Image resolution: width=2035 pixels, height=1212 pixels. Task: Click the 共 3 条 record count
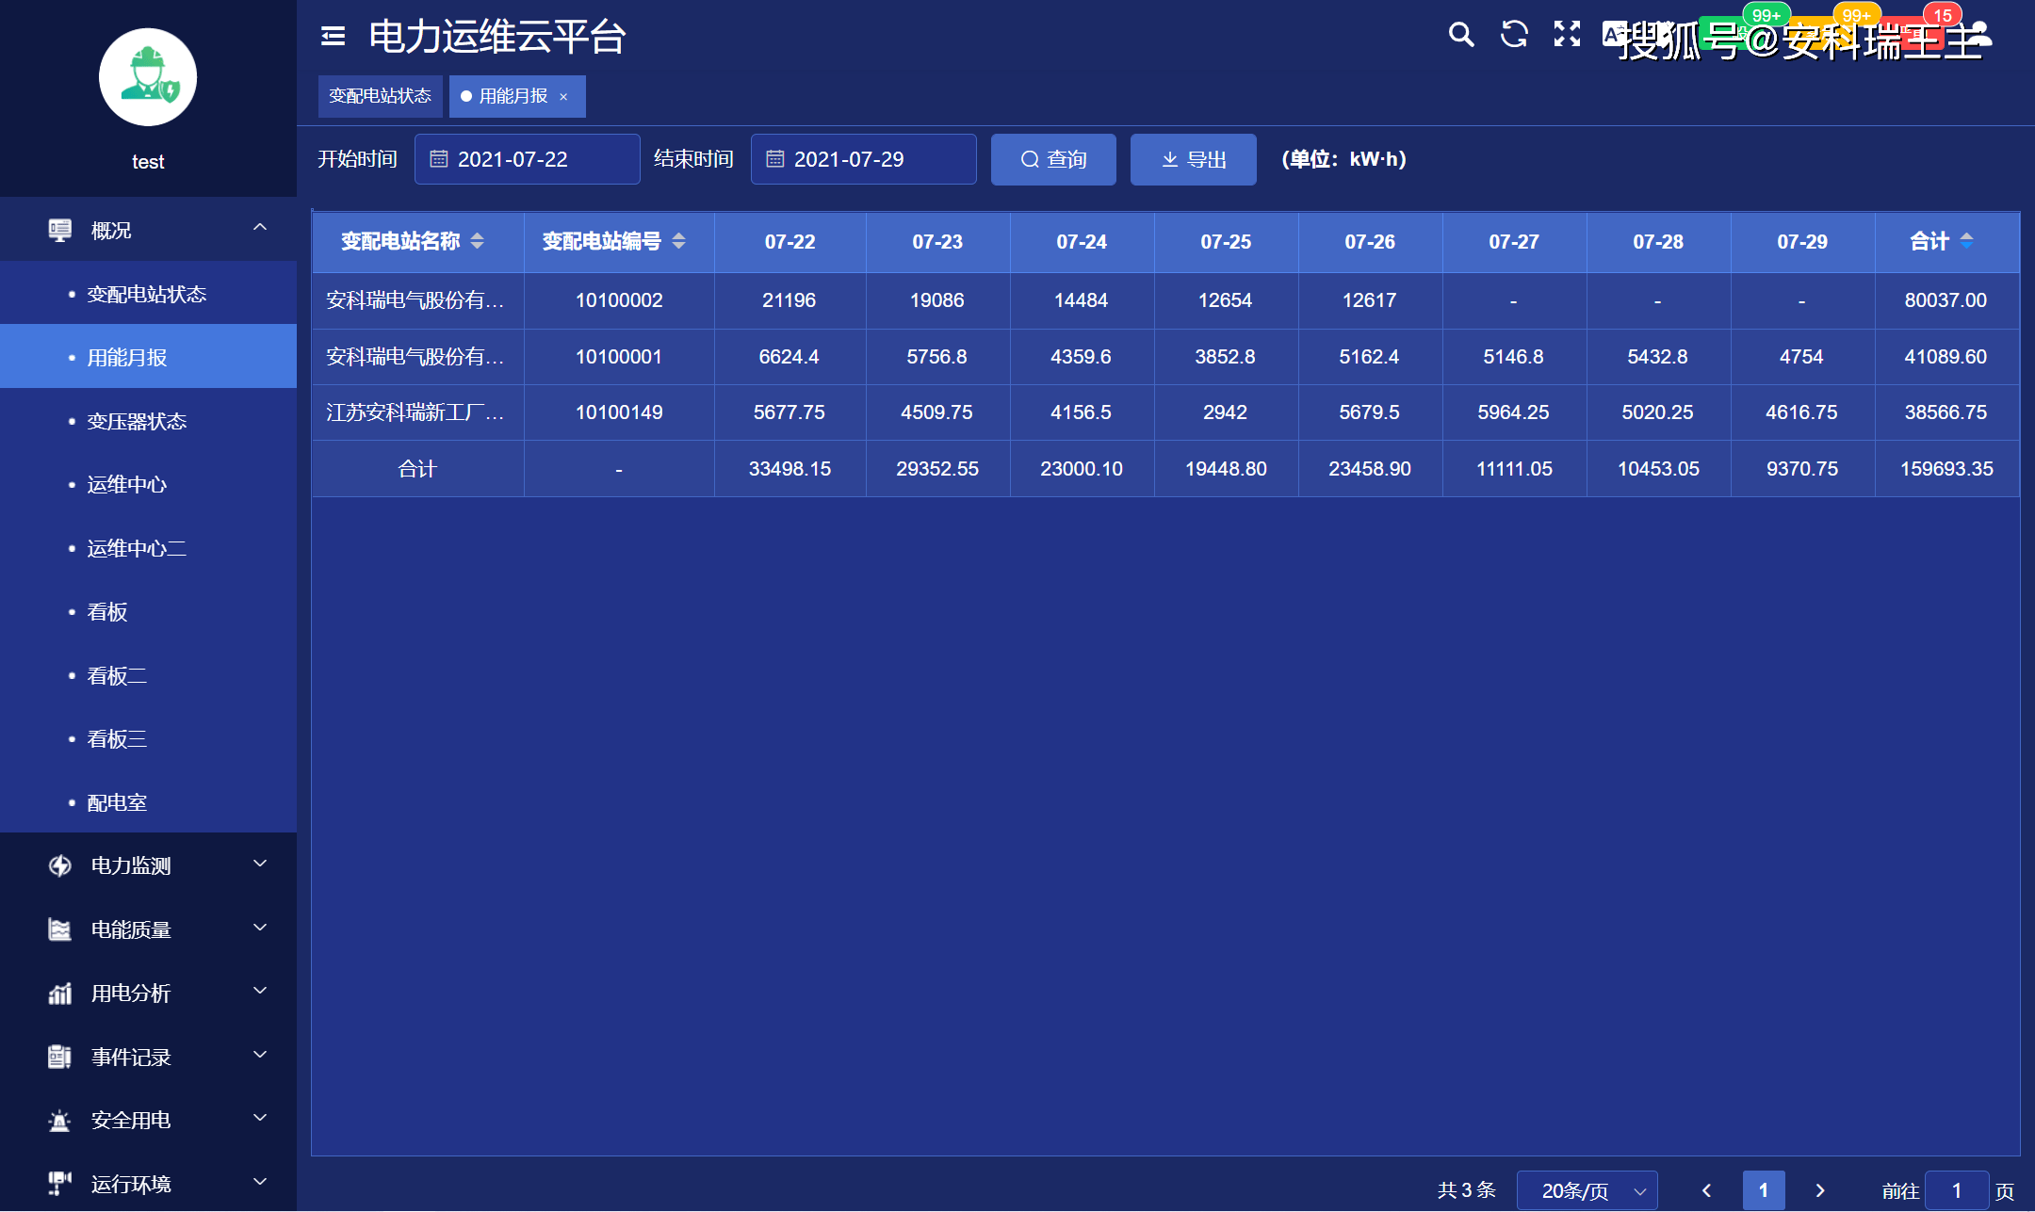coord(1467,1190)
